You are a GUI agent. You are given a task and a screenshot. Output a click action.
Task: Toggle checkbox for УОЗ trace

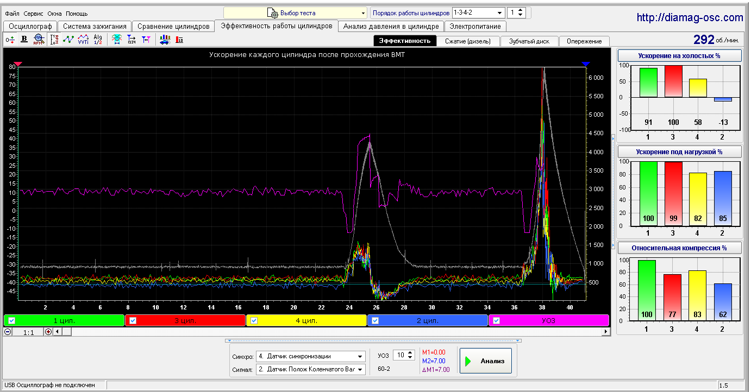(x=496, y=320)
